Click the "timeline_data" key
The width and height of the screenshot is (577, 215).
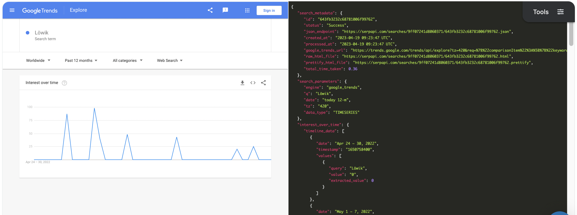pos(320,131)
